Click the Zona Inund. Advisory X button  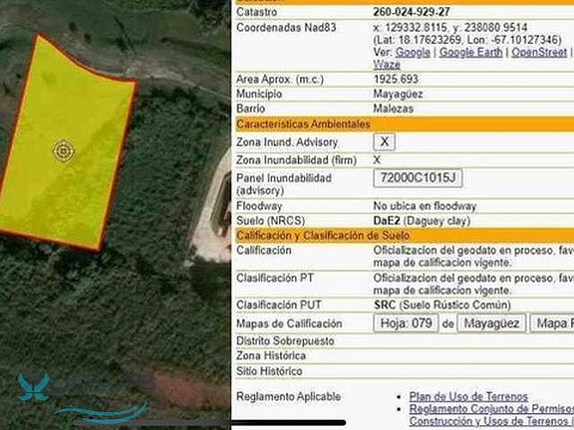pos(384,142)
